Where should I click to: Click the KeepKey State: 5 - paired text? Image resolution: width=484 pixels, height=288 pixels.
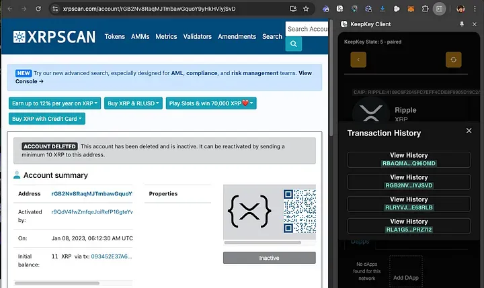(373, 42)
